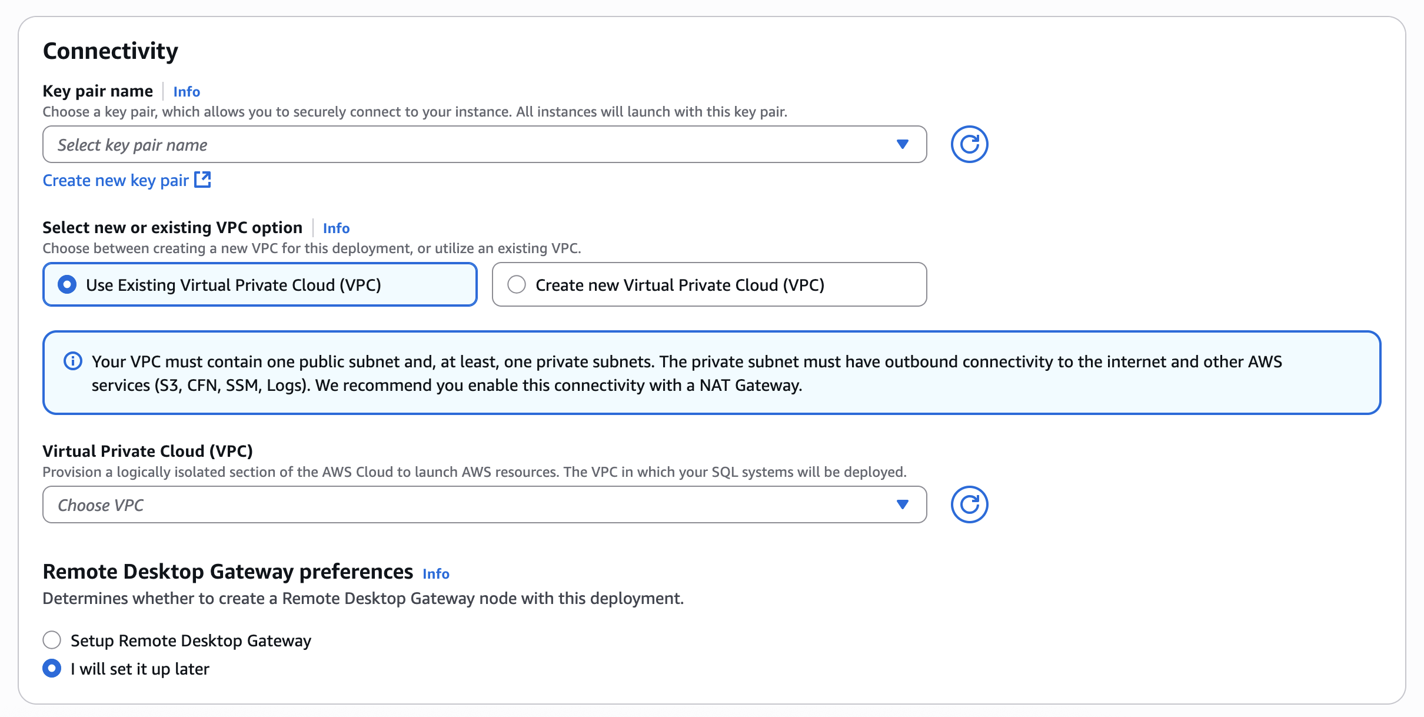Click the Use Existing Virtual Private Cloud radio button

coord(68,284)
